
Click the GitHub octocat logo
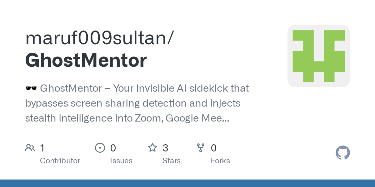343,153
